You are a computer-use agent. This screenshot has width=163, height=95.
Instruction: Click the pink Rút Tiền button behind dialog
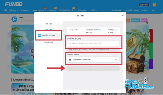[x=144, y=20]
